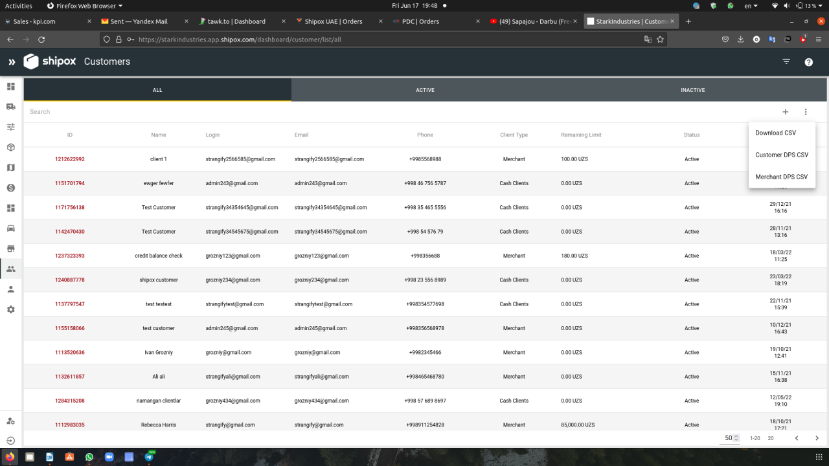Image resolution: width=829 pixels, height=466 pixels.
Task: Open the help question mark icon
Action: (809, 62)
